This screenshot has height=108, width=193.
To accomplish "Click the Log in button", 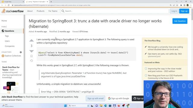I will click(174, 11).
